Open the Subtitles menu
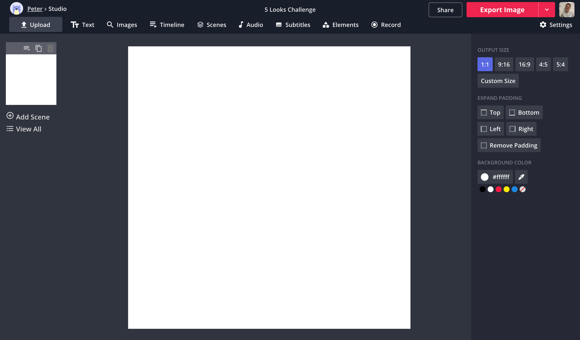Screen dimensions: 580x340 293,25
